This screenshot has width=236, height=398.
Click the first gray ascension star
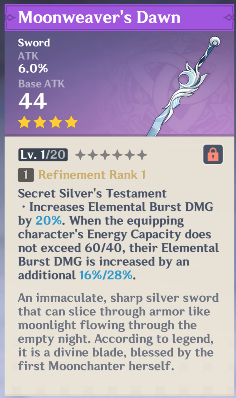tap(81, 155)
